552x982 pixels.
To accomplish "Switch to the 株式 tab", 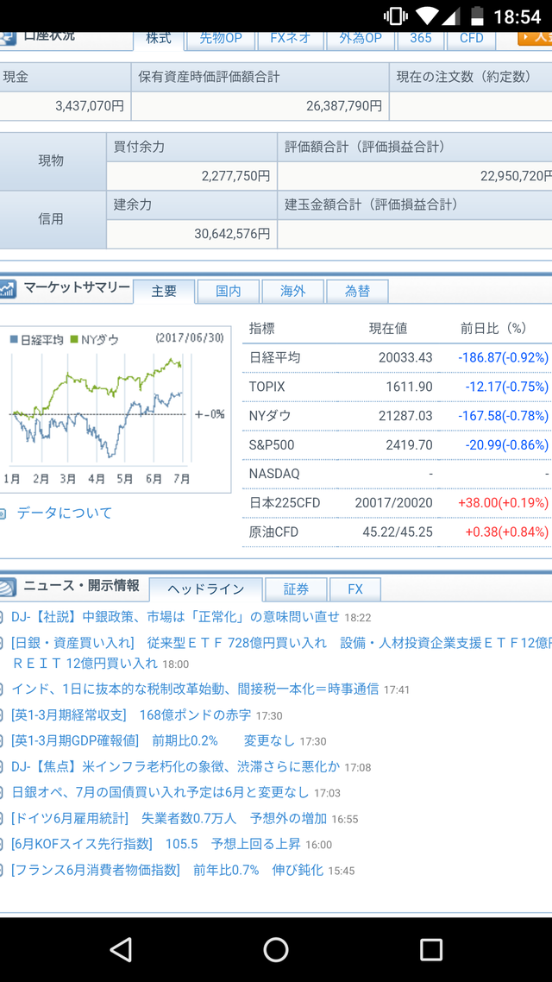I will pos(159,39).
